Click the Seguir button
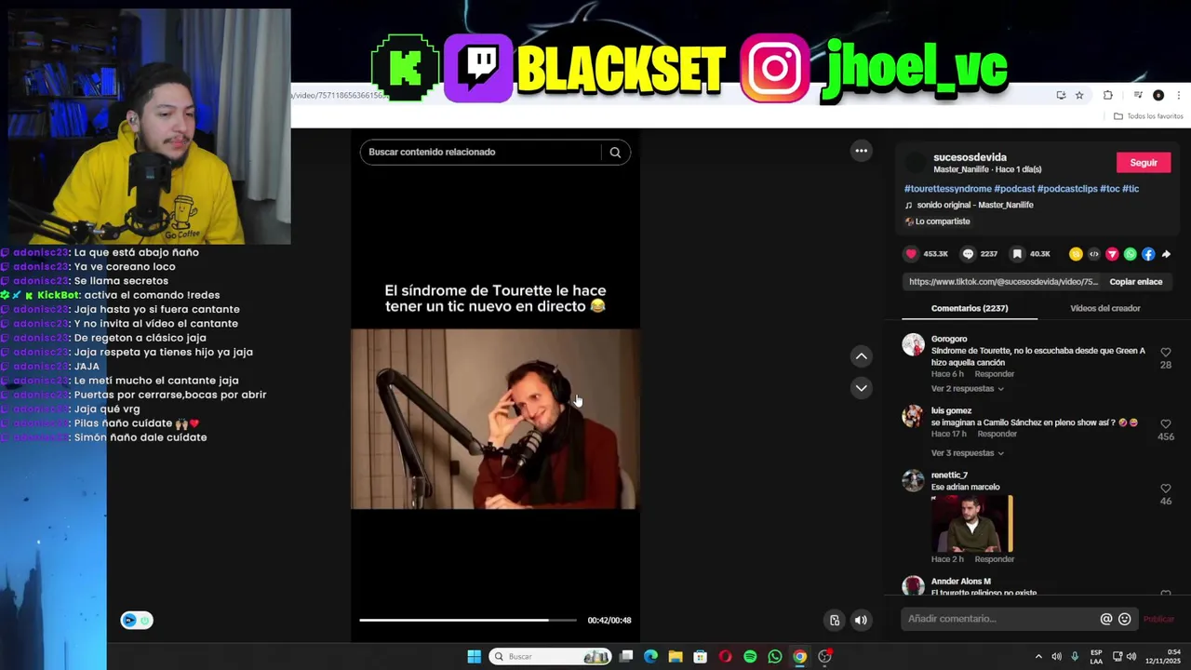The width and height of the screenshot is (1191, 670). 1144,163
